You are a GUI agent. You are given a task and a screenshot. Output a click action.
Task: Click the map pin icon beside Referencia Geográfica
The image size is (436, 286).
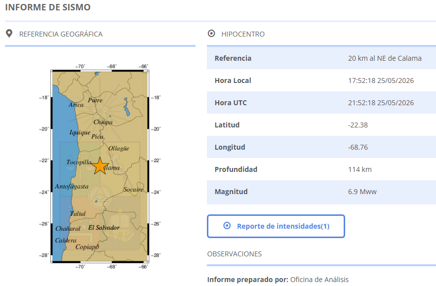tap(9, 34)
